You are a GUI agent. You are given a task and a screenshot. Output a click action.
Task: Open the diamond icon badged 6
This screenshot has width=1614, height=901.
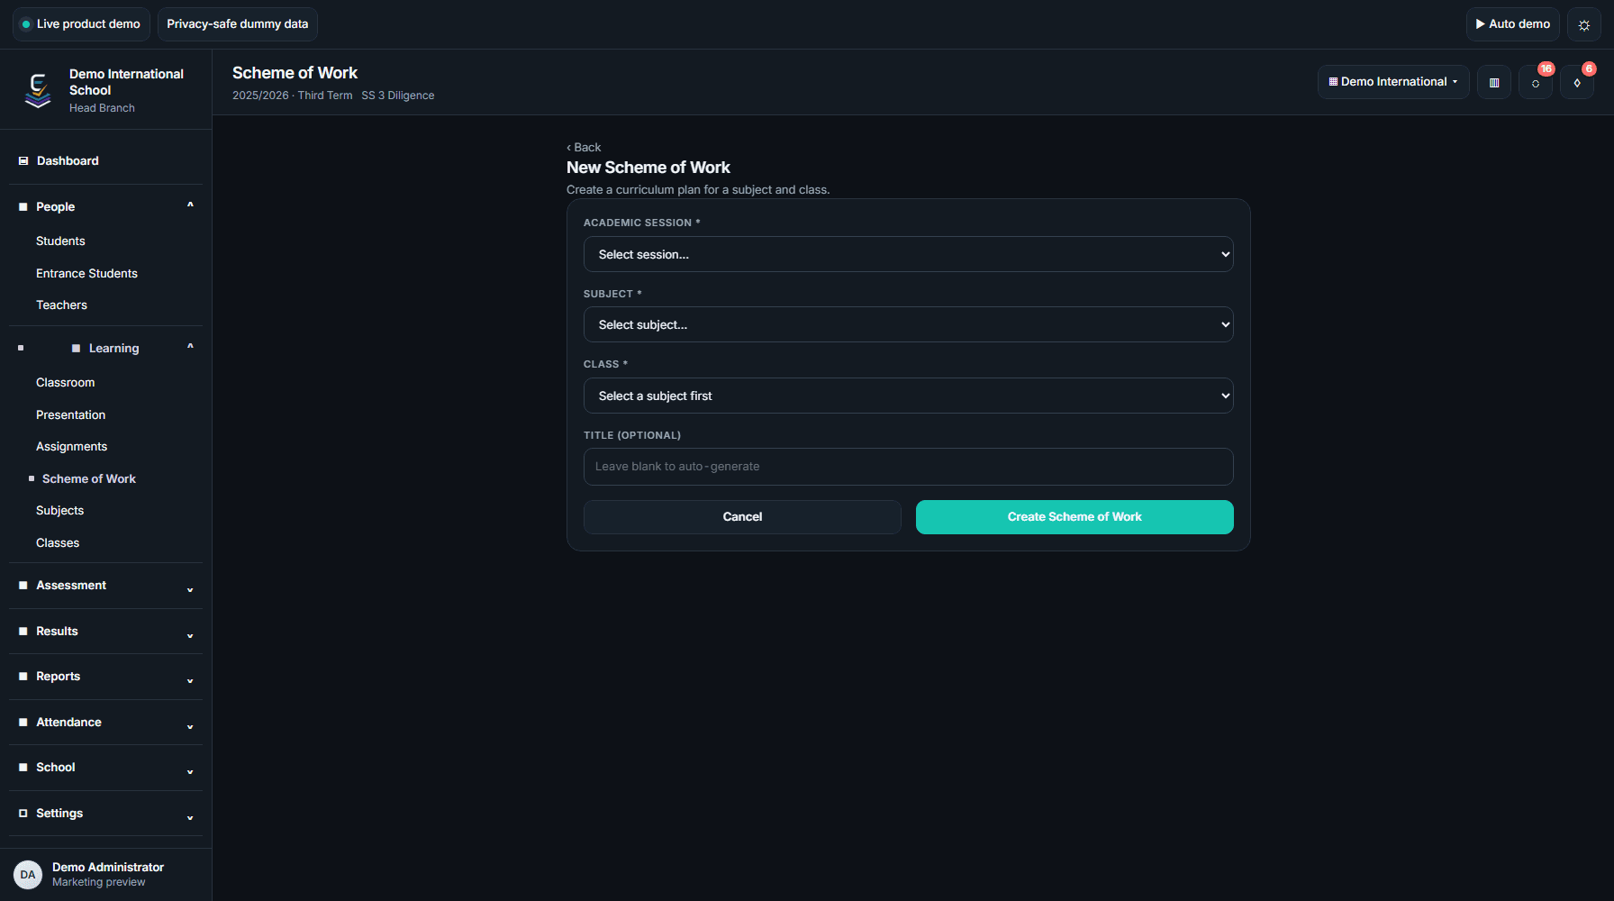[x=1577, y=82]
